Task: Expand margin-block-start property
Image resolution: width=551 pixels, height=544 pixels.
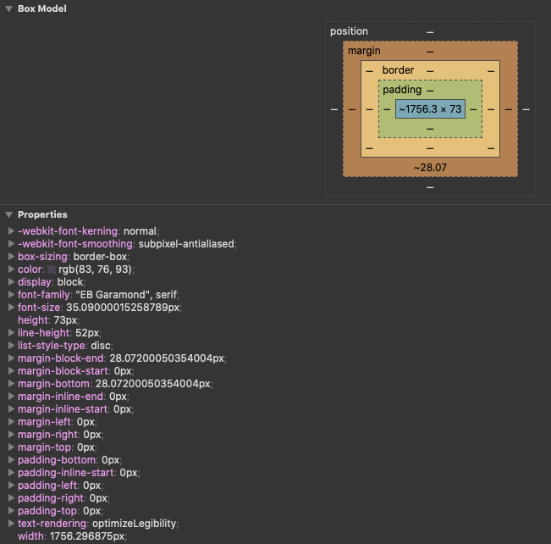Action: point(11,371)
